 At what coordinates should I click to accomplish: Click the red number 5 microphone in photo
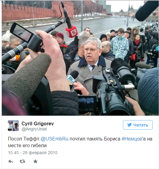[x=71, y=32]
